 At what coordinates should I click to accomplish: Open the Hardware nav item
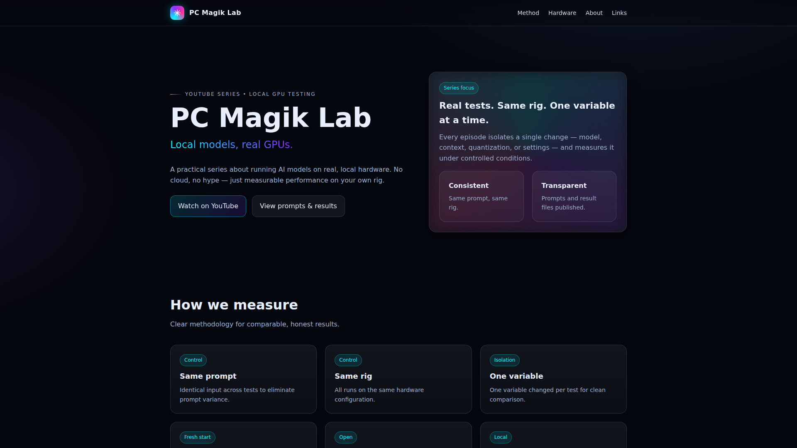[x=562, y=13]
